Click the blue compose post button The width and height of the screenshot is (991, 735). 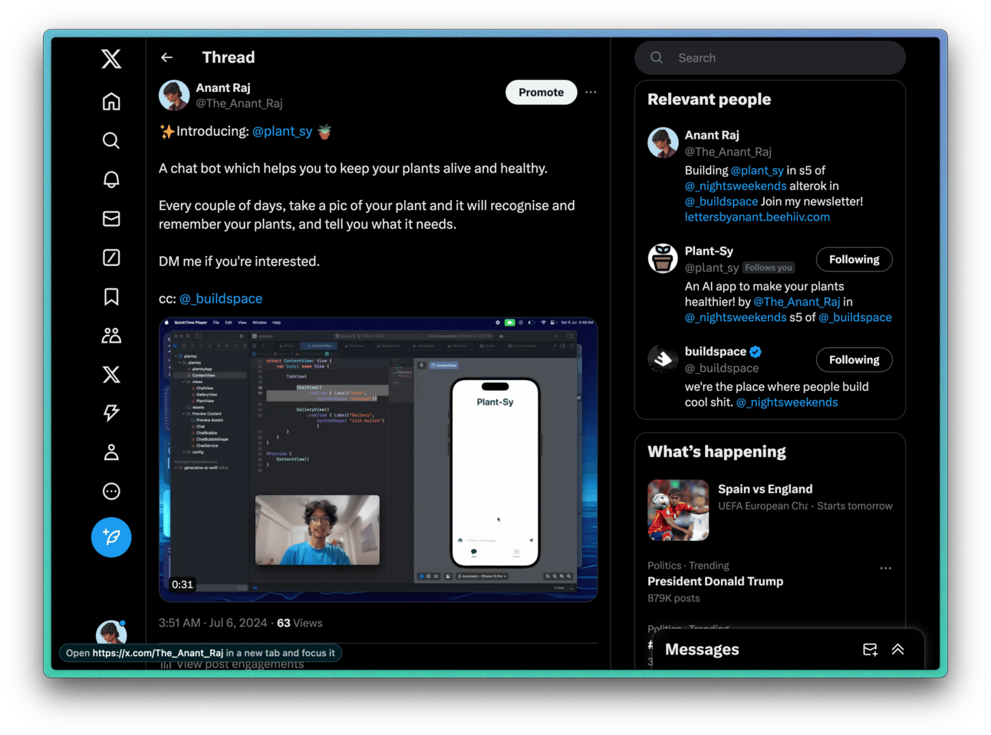tap(111, 537)
